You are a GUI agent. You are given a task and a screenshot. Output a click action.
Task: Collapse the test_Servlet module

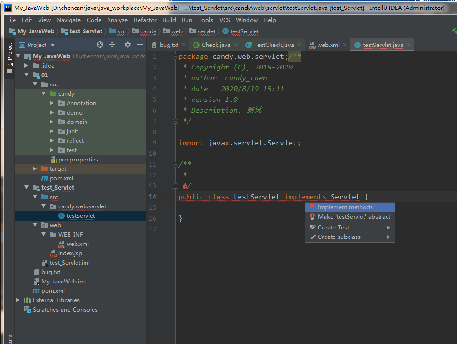pyautogui.click(x=26, y=187)
